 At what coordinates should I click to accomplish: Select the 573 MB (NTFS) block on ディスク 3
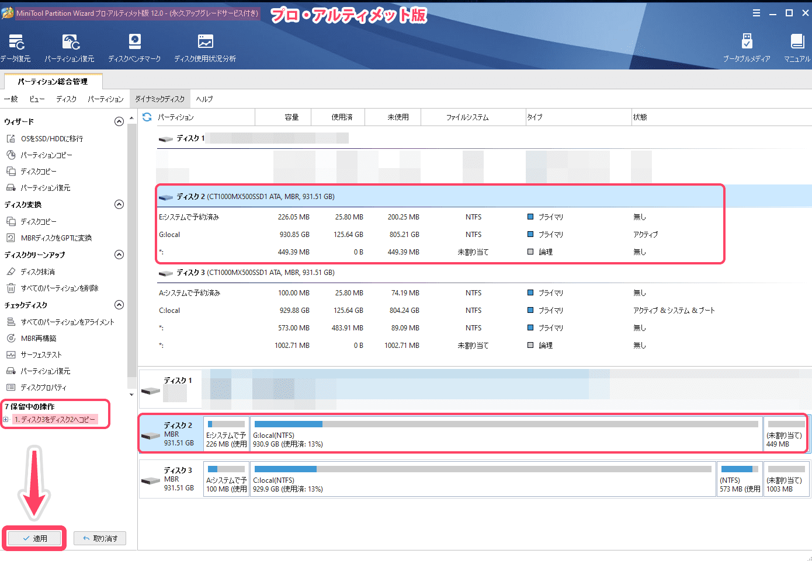pos(740,479)
